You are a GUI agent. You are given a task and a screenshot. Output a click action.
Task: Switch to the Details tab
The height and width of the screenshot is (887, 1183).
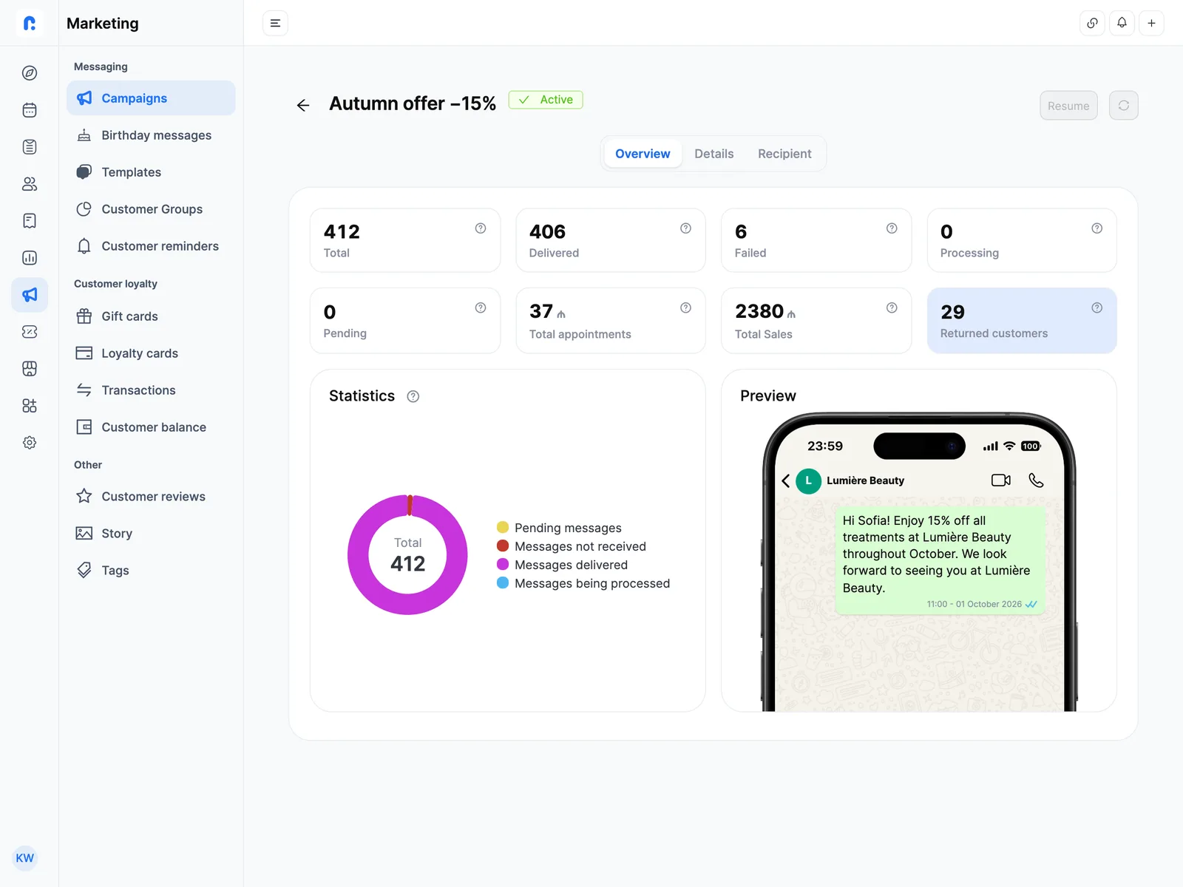click(714, 154)
